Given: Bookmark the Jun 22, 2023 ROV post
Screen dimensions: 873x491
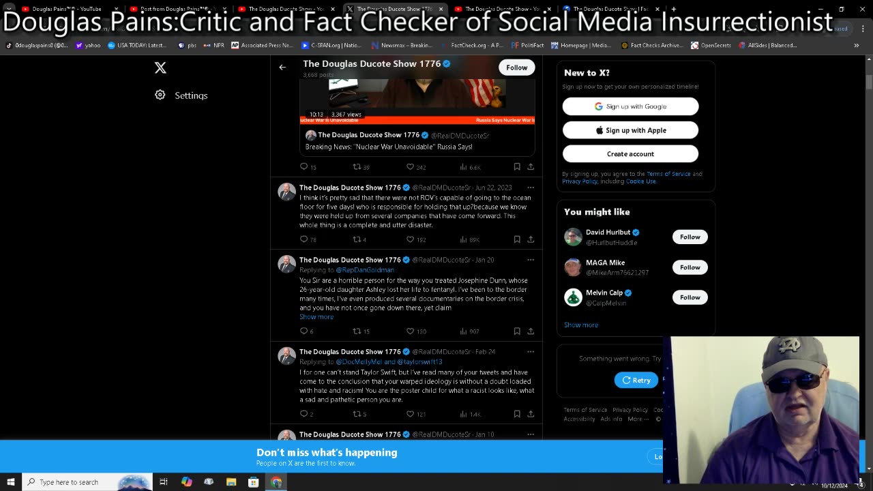Looking at the screenshot, I should coord(517,239).
